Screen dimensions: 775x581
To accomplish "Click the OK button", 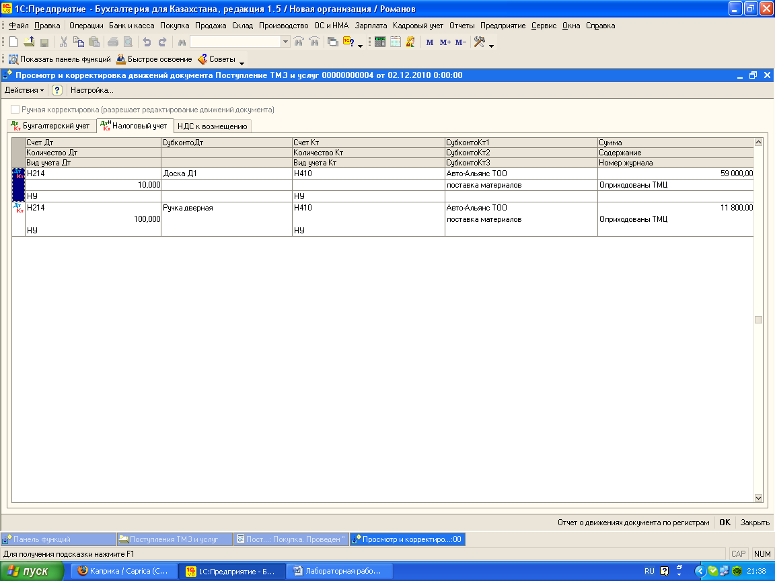I will click(725, 522).
